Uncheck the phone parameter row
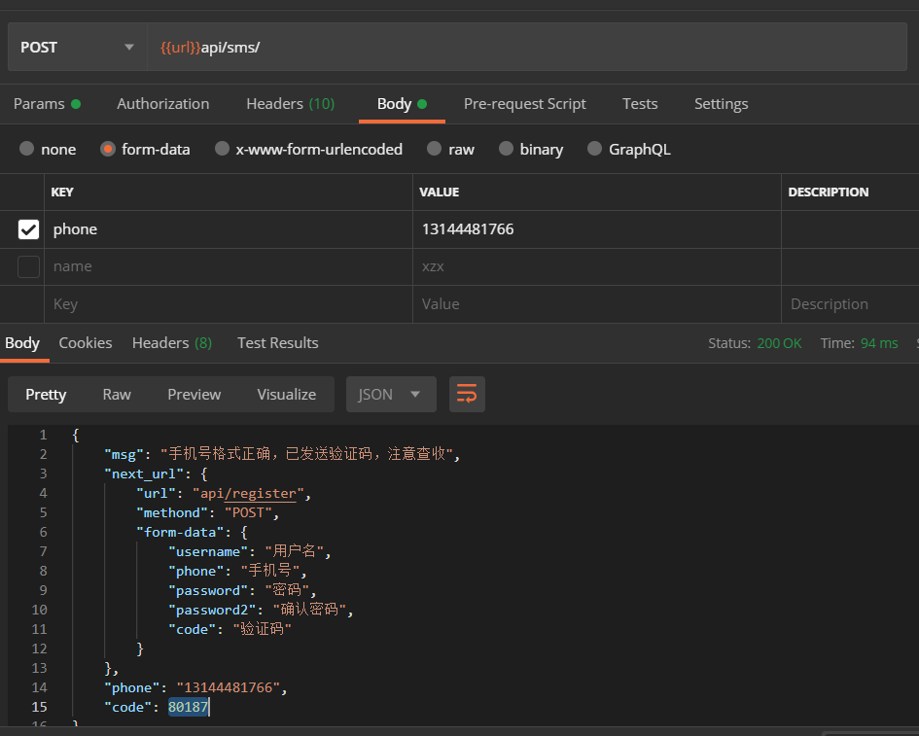The width and height of the screenshot is (919, 736). (27, 228)
